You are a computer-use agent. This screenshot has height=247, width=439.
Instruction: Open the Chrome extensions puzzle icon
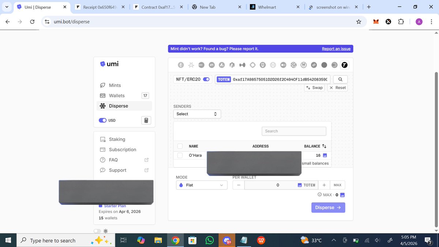401,22
